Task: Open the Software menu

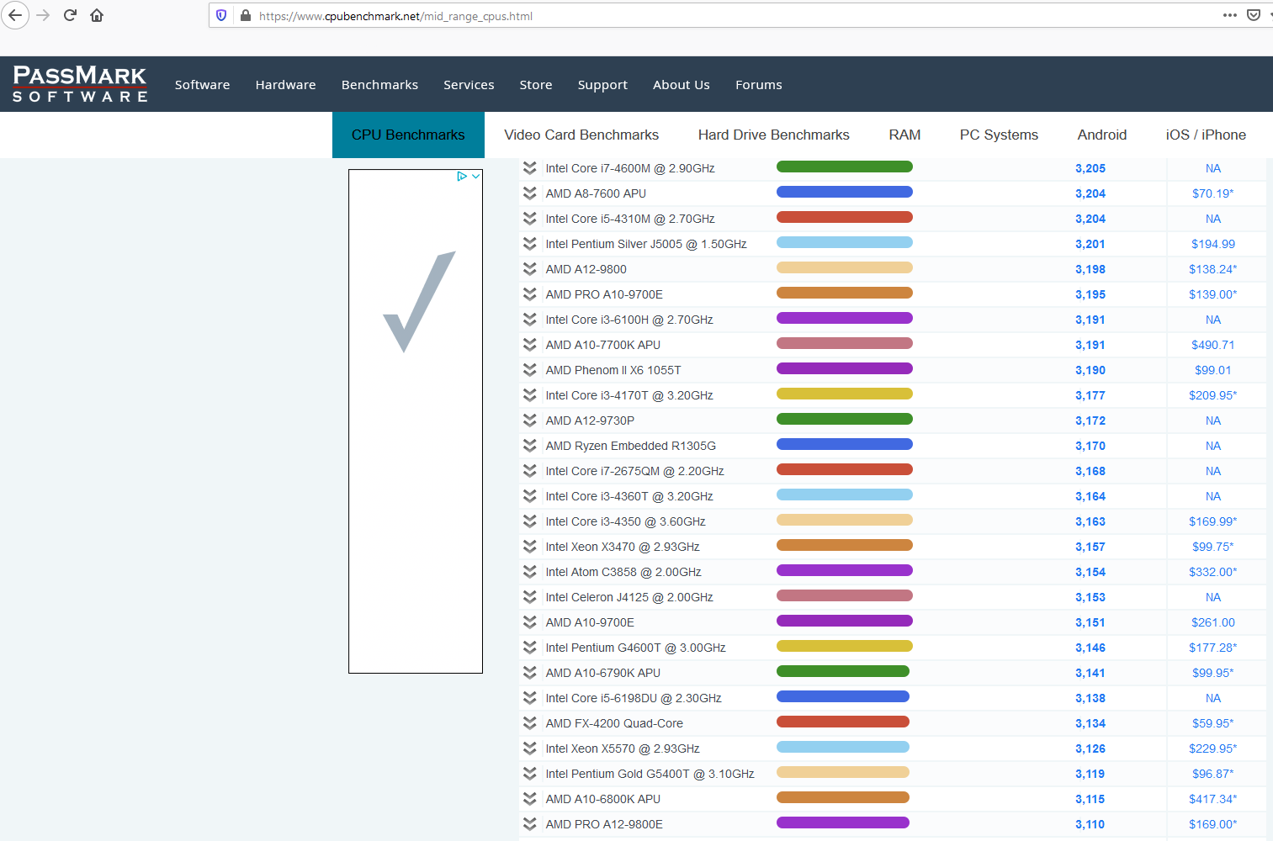Action: click(x=202, y=85)
